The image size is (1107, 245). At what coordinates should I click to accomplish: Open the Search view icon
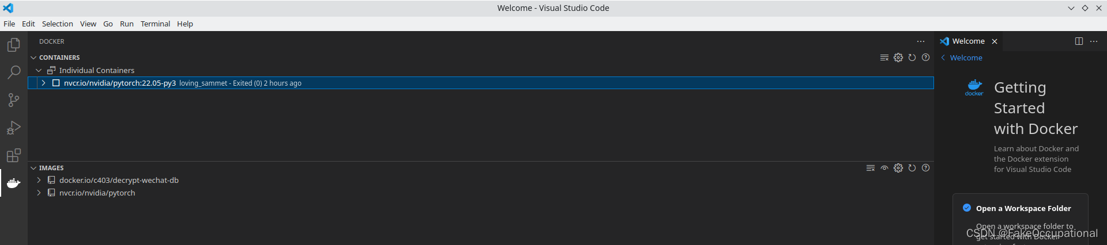[x=14, y=72]
